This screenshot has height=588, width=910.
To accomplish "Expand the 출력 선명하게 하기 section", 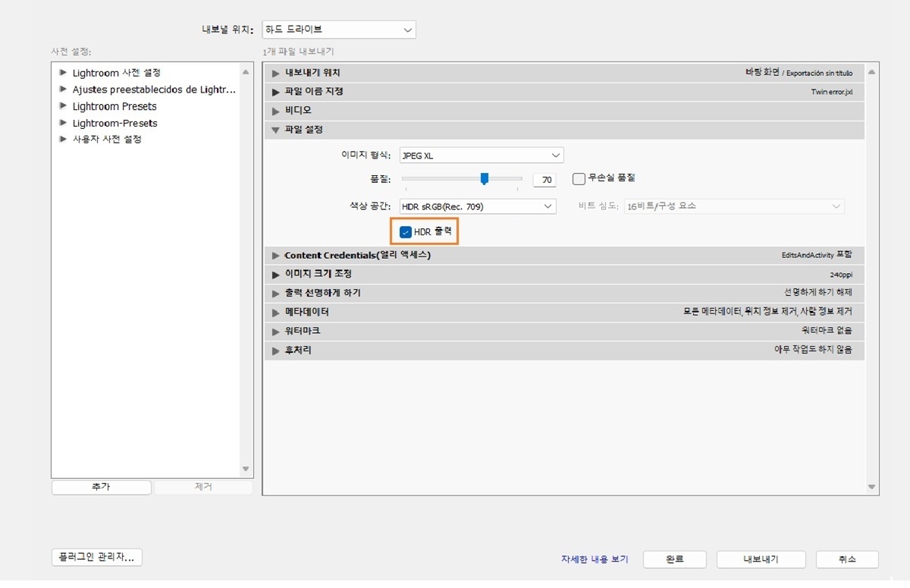I will click(276, 293).
